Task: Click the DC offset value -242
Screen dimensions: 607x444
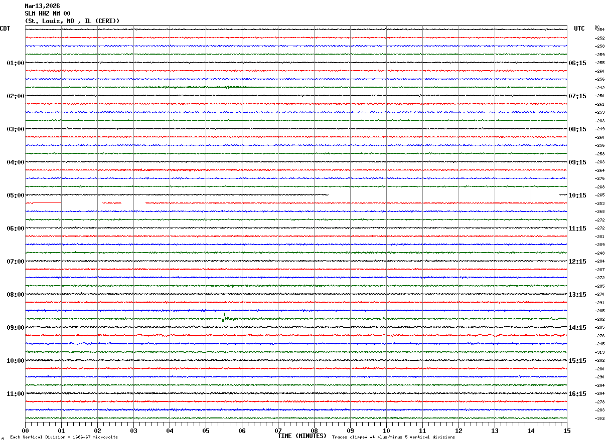Action: point(599,88)
